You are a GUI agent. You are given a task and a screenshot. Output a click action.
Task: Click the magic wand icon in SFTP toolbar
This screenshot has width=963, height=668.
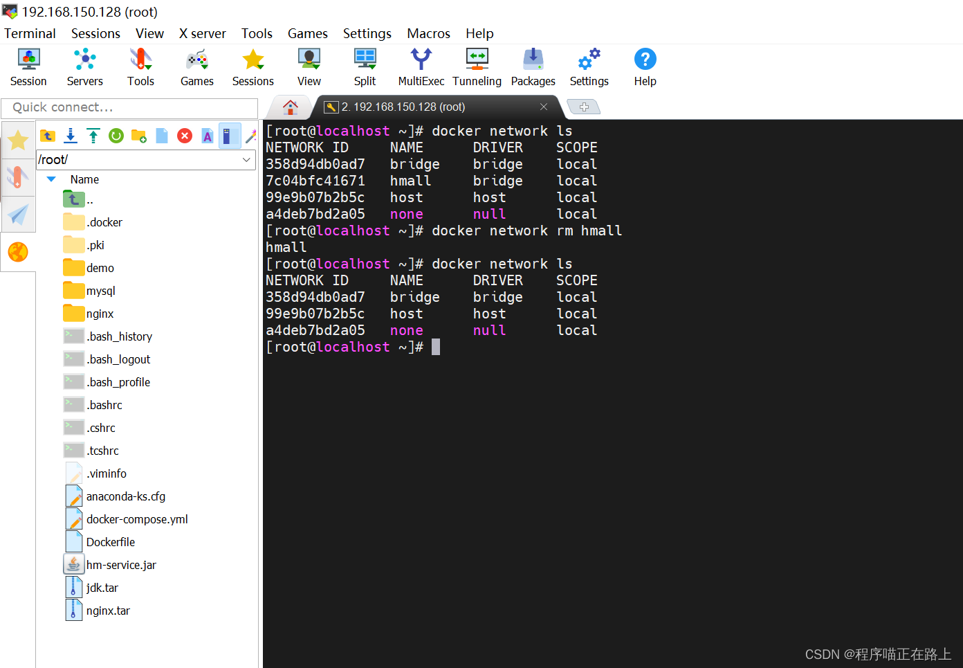tap(251, 136)
